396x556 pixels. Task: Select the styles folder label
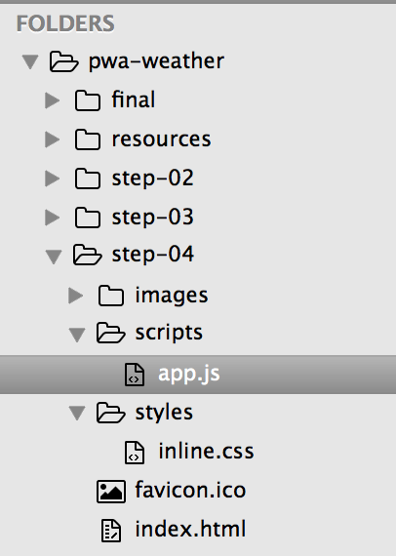(164, 413)
